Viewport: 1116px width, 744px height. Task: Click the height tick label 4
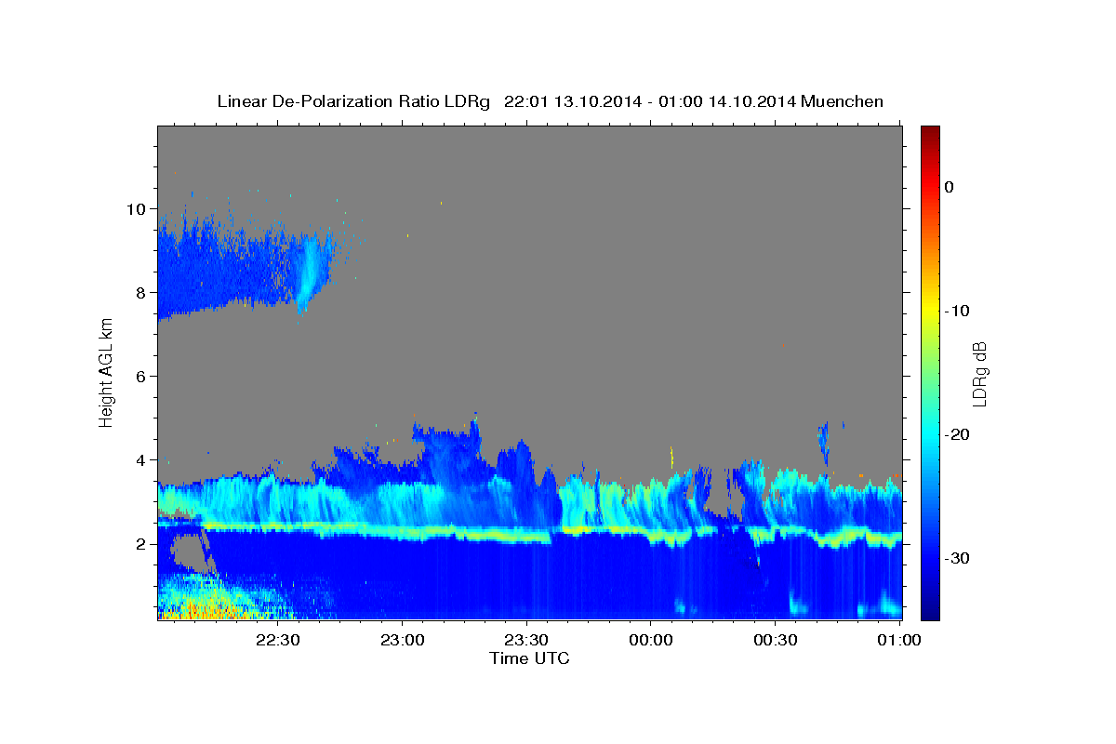click(142, 459)
